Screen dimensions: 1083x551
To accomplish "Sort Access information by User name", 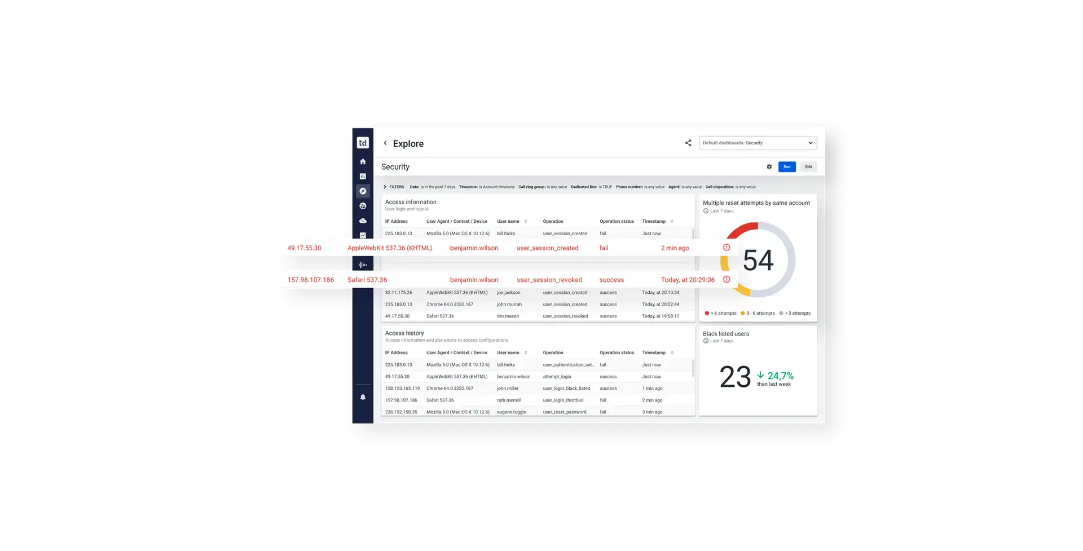I will coord(525,222).
